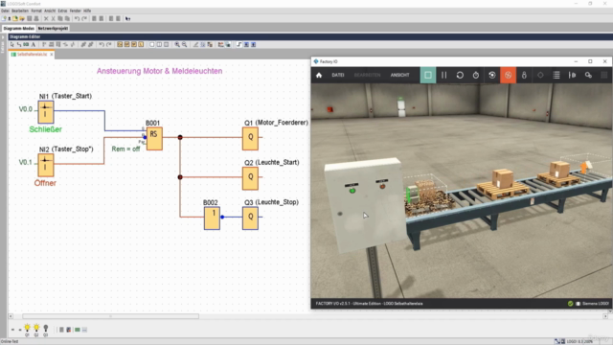Open the DATEI menu in Factory IO

pos(338,75)
